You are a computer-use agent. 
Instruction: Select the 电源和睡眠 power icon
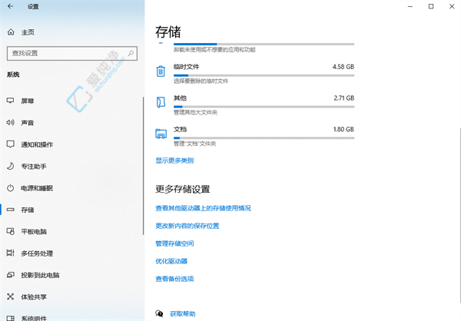[x=10, y=188]
